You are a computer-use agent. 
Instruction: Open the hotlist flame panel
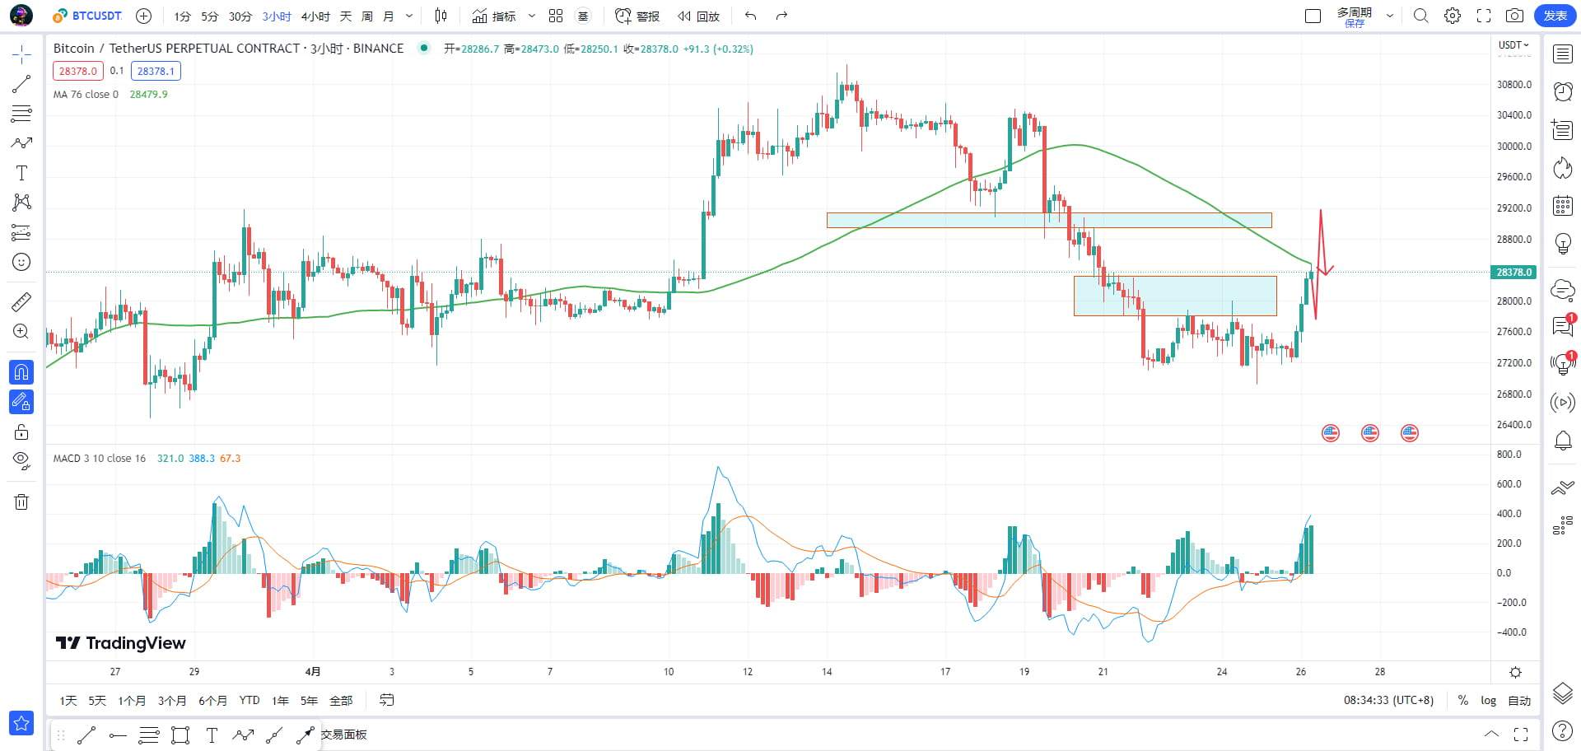[x=1562, y=169]
